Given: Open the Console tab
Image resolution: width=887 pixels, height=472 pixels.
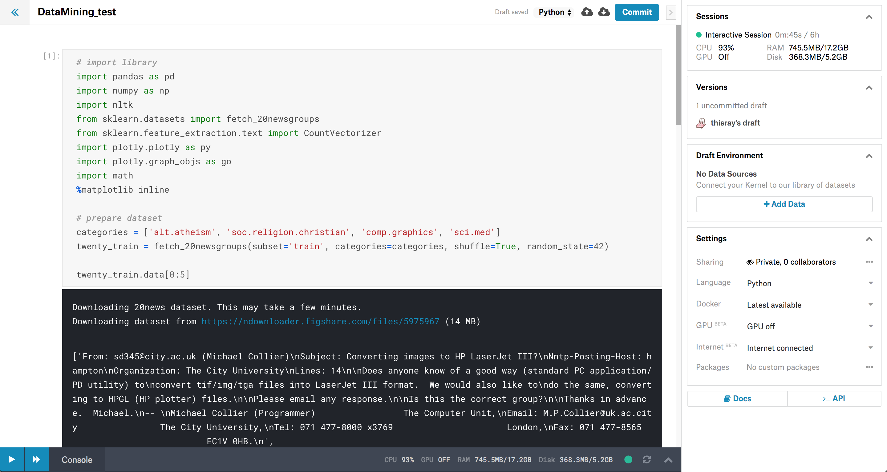Looking at the screenshot, I should coord(77,460).
